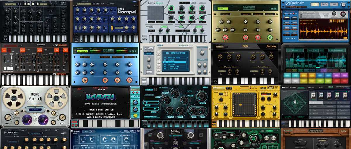351x149 pixels.
Task: Open the PHASER effect selector on Madrid
Action: click(157, 143)
